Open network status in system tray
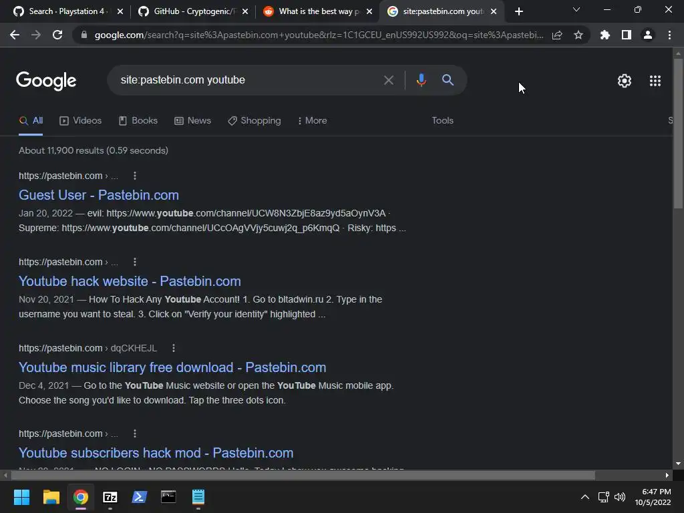The image size is (684, 513). tap(603, 497)
